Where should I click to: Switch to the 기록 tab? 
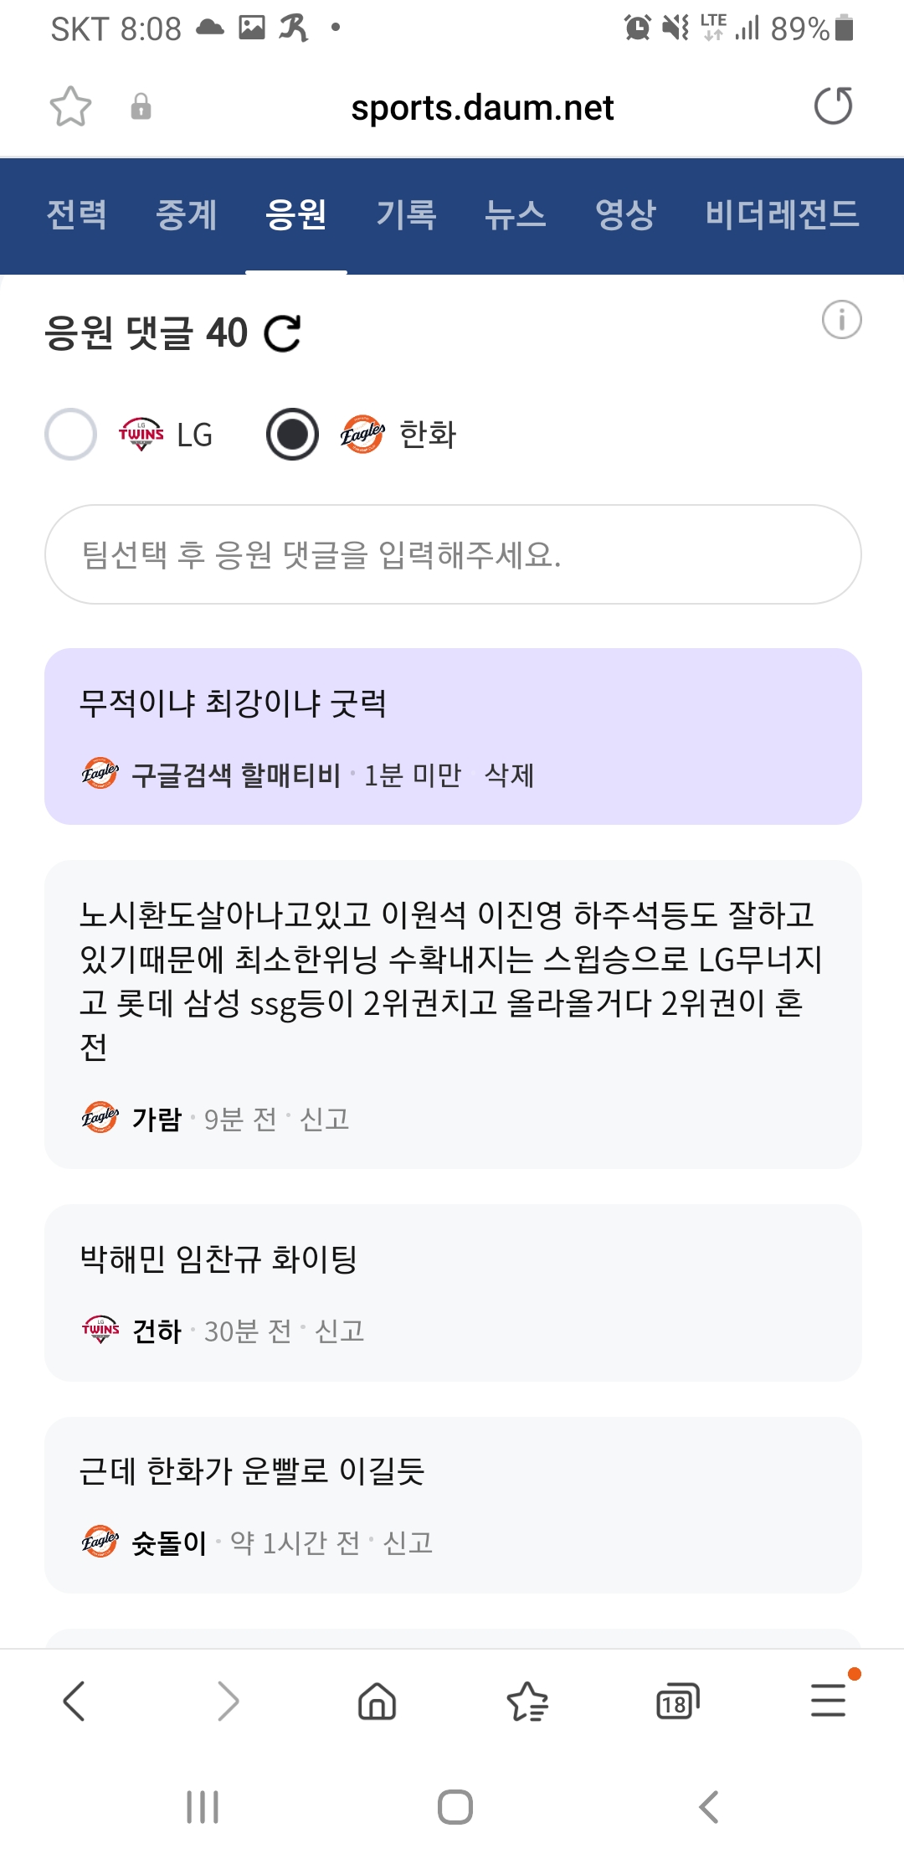[406, 214]
